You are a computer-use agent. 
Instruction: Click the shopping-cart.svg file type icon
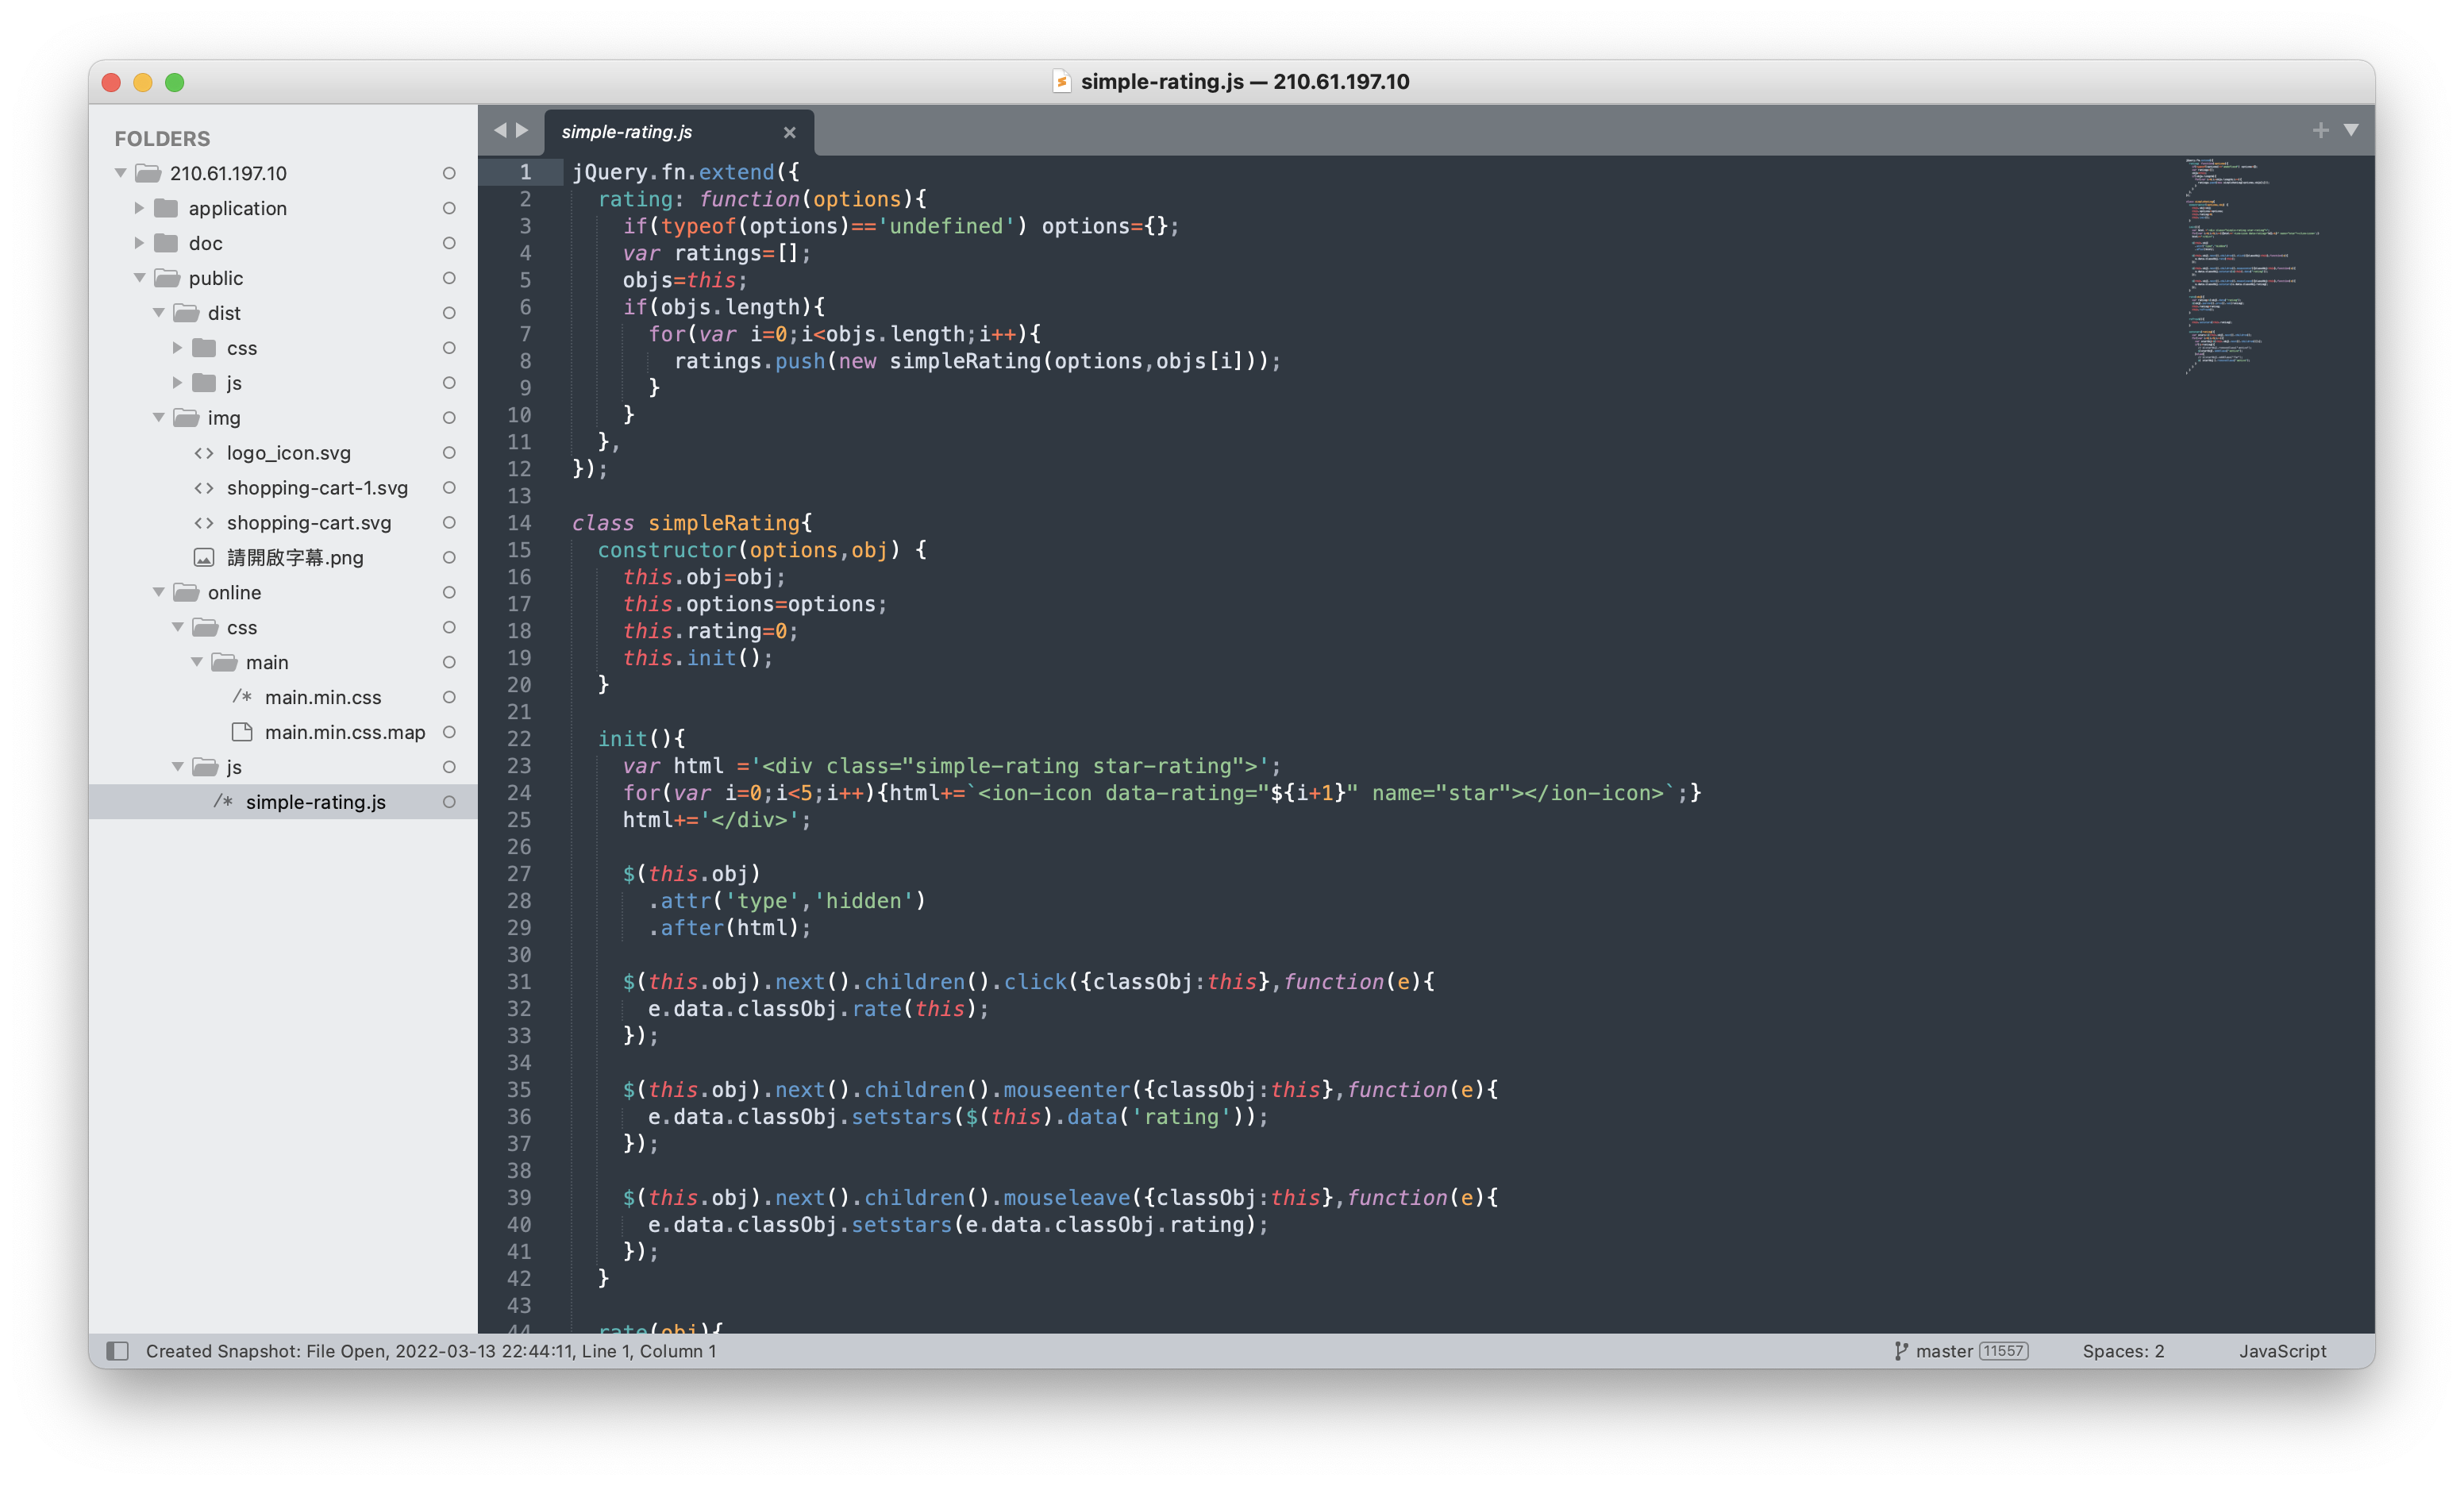pyautogui.click(x=204, y=523)
